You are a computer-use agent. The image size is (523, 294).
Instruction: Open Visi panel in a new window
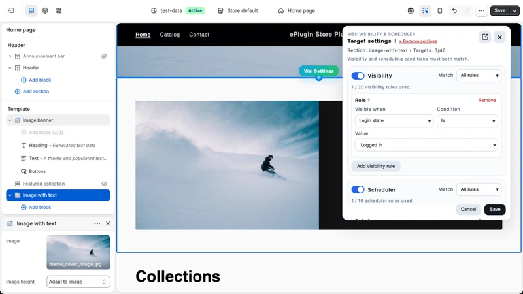click(x=485, y=37)
